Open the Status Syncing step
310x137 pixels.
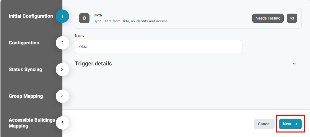[25, 69]
